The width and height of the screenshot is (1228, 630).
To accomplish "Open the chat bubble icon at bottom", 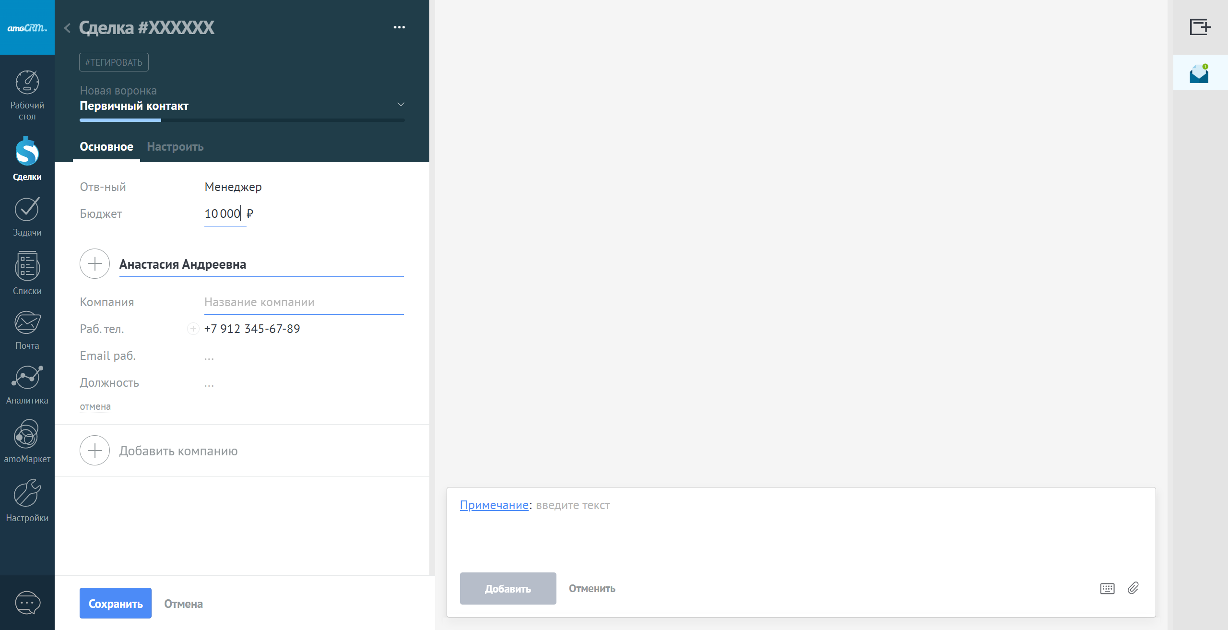I will click(27, 603).
